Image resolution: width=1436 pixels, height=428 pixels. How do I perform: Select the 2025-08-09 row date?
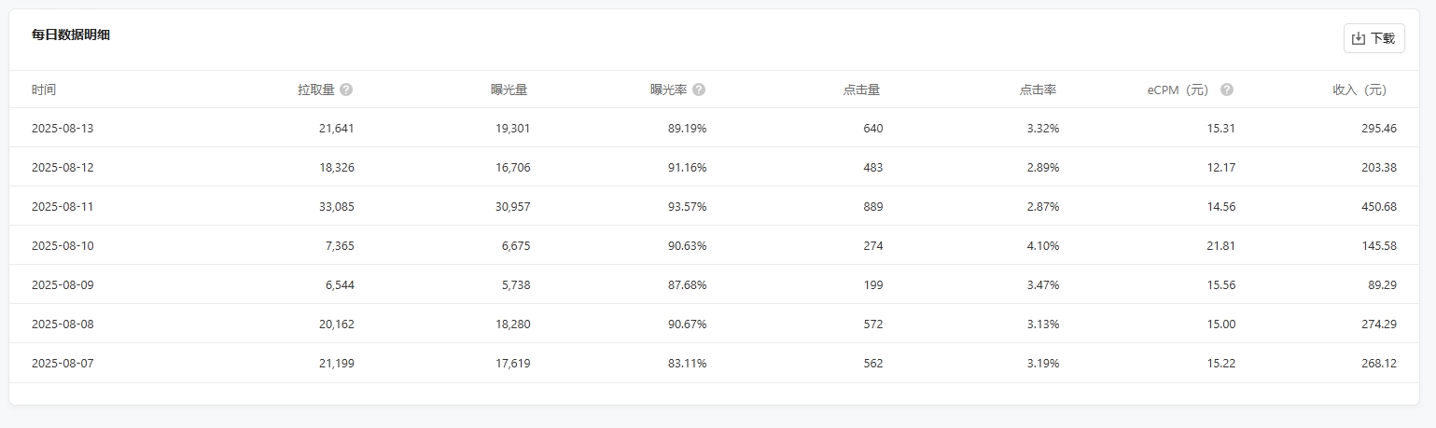pos(63,284)
